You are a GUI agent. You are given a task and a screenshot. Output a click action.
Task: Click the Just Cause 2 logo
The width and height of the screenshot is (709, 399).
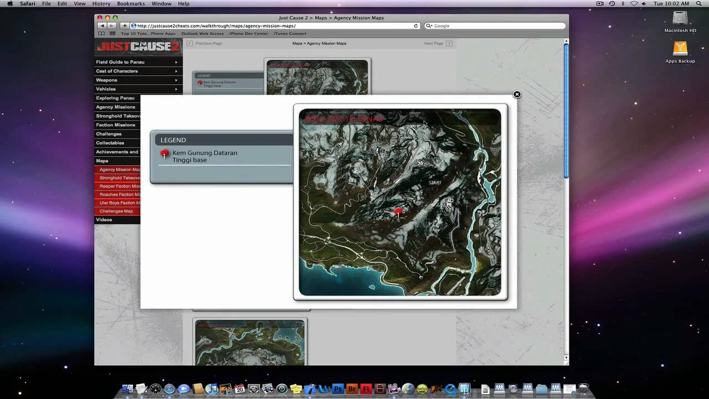137,47
